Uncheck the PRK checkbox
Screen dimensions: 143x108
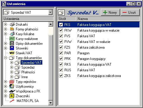pyautogui.click(x=61, y=59)
